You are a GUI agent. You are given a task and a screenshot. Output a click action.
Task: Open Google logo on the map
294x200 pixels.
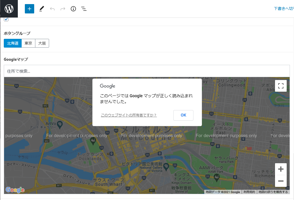click(x=15, y=190)
